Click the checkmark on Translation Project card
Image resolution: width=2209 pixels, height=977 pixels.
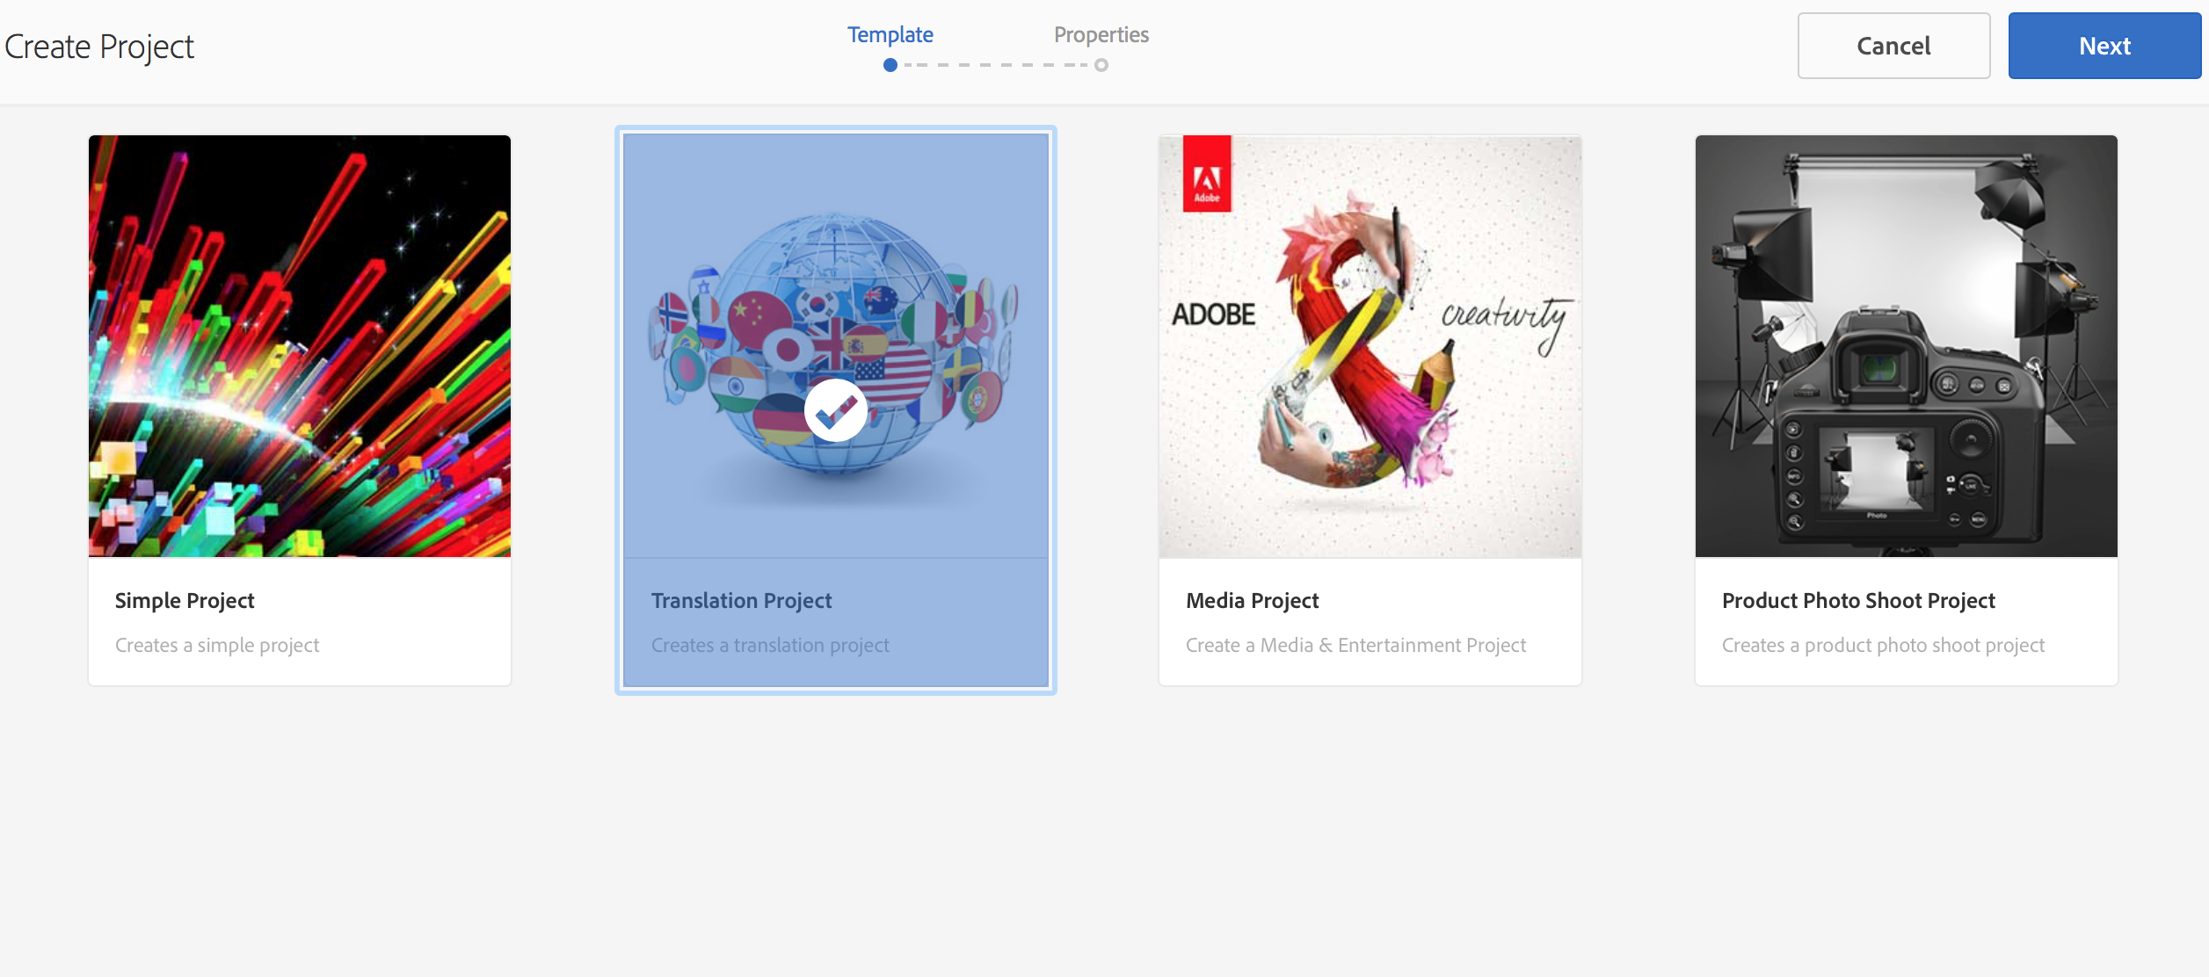pos(835,410)
